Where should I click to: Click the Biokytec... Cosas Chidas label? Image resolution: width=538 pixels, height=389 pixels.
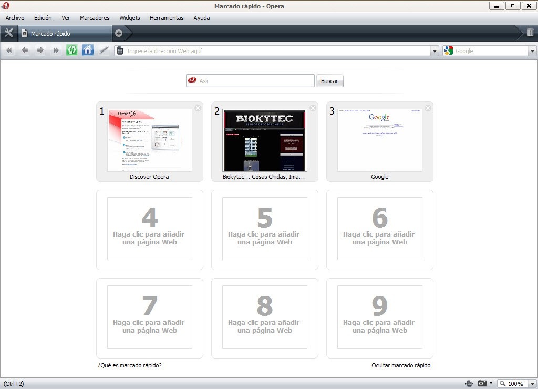pyautogui.click(x=264, y=177)
